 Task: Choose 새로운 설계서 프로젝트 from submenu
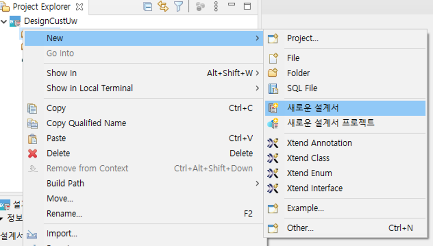click(x=330, y=123)
